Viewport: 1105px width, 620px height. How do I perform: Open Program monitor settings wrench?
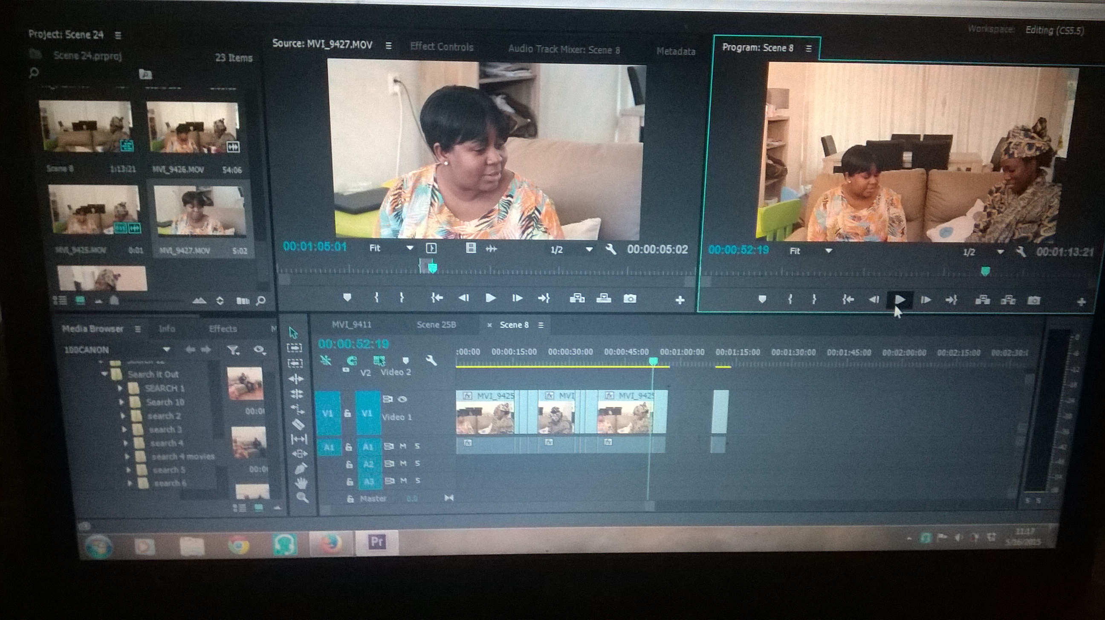coord(1021,252)
